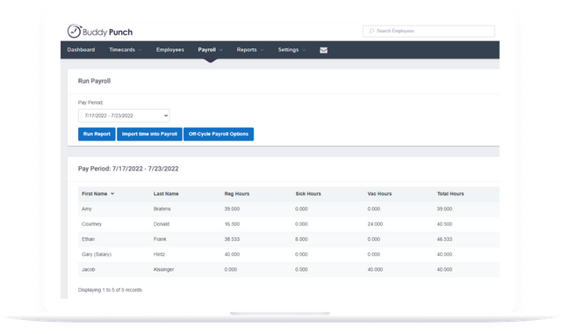Open the Pay Period date range dropdown
This screenshot has width=562, height=334.
click(x=124, y=115)
